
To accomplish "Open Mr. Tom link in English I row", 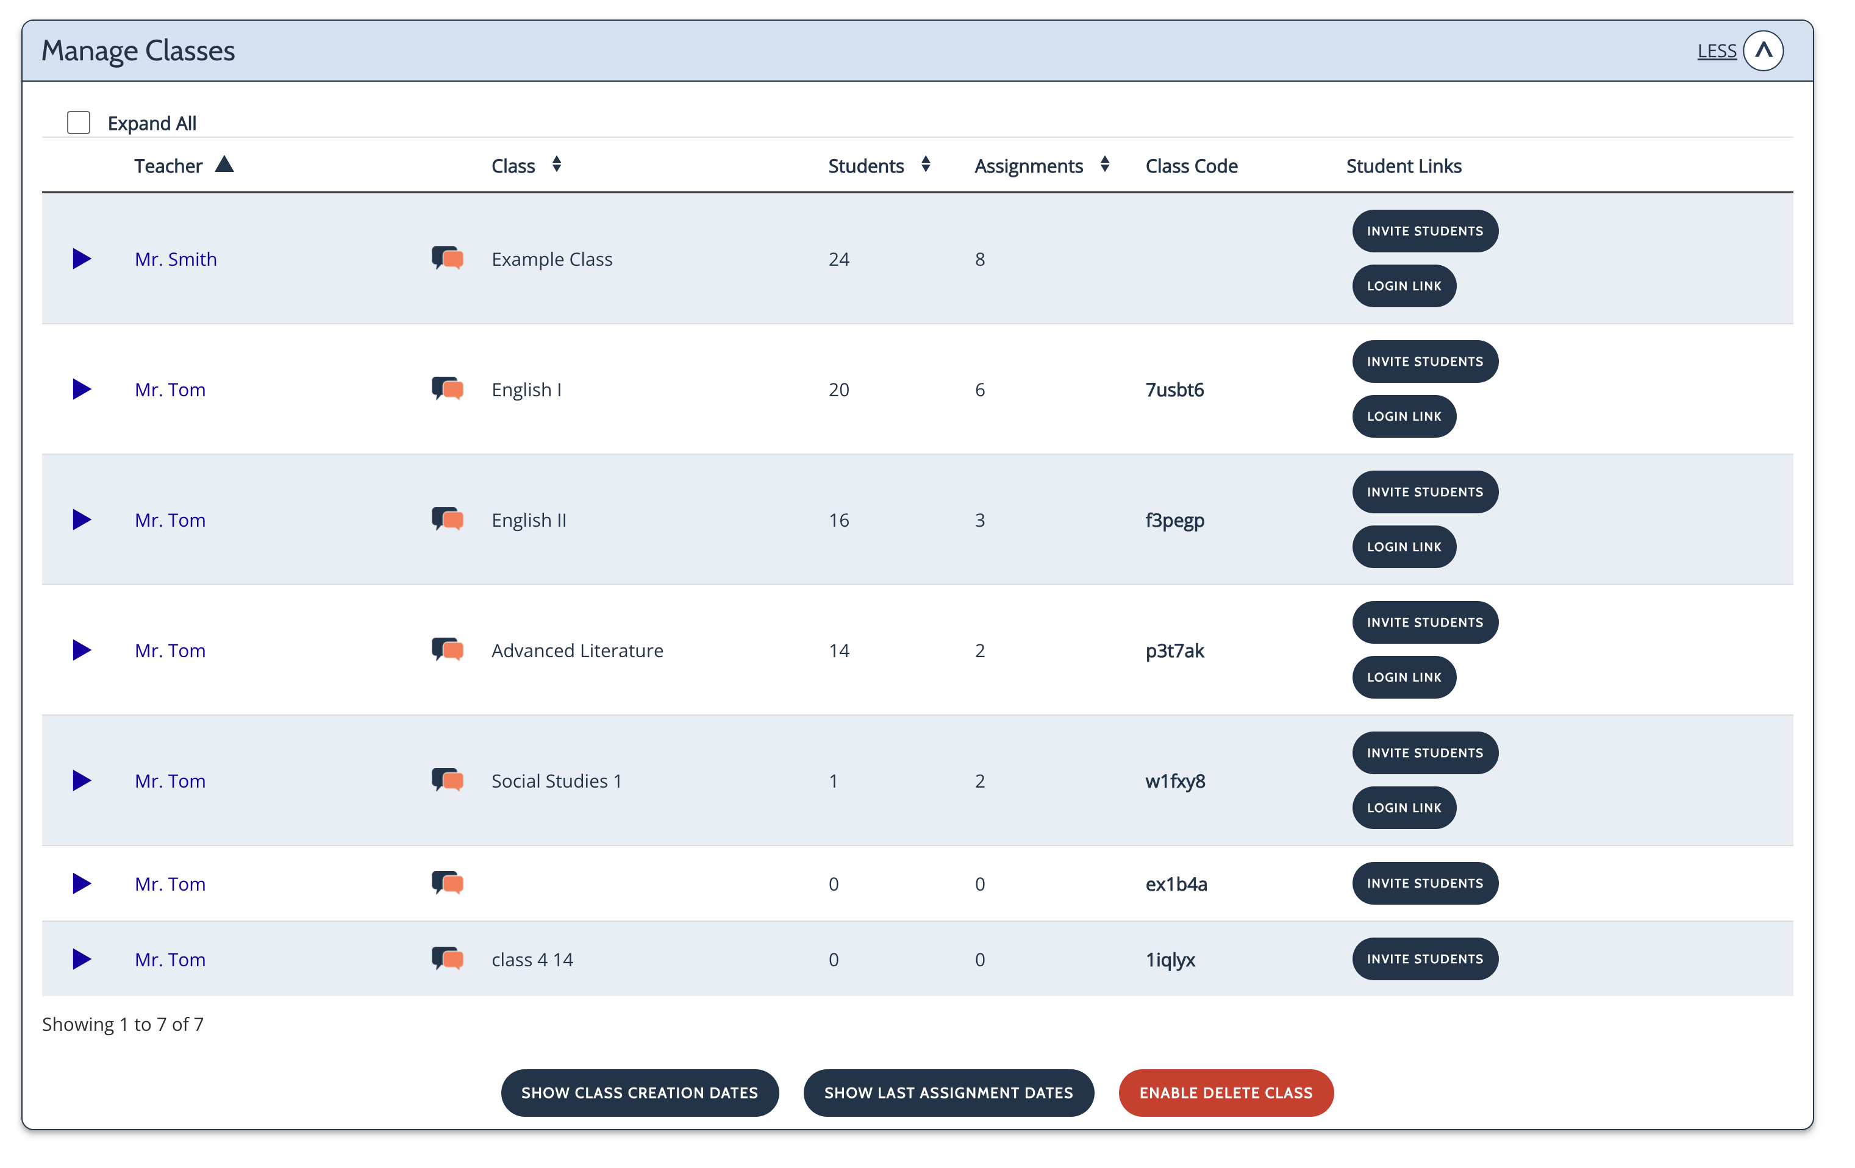I will [x=170, y=390].
